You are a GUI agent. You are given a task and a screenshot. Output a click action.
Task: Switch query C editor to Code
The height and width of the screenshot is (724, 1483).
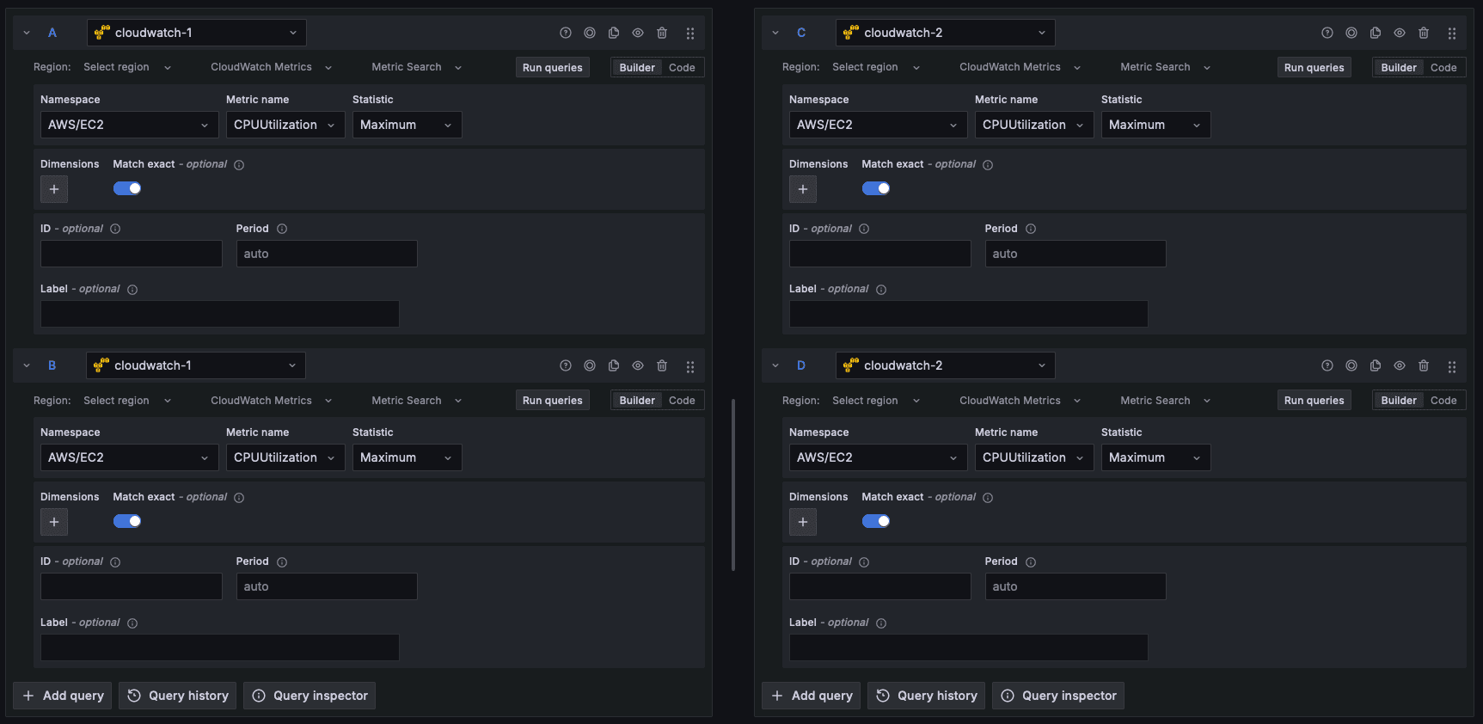click(x=1443, y=68)
